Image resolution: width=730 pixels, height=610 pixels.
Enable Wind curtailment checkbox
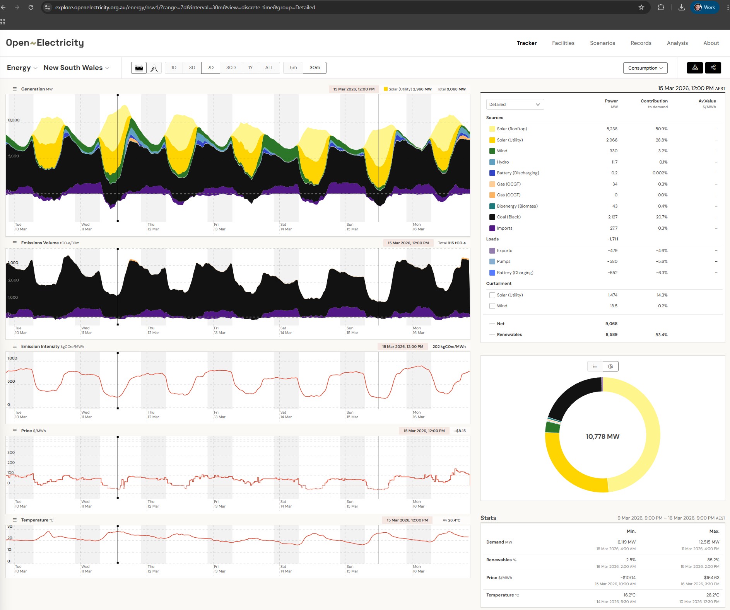point(492,306)
